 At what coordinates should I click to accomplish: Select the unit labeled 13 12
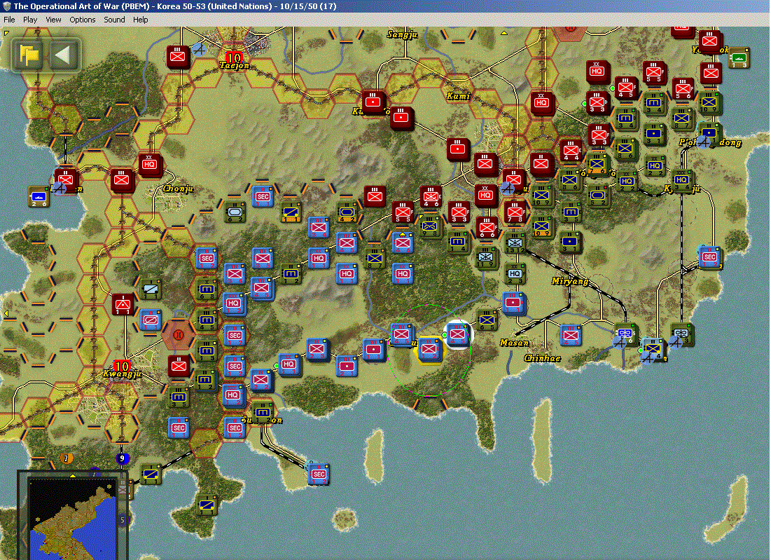tap(515, 243)
